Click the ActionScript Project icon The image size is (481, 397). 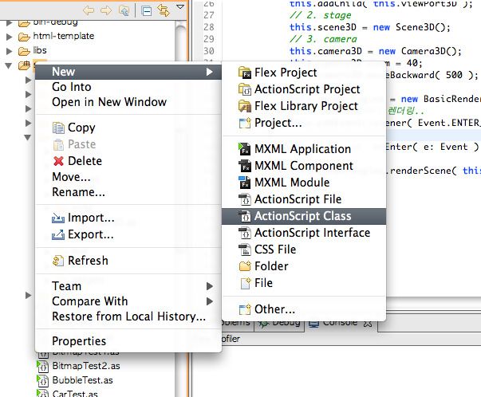(245, 89)
